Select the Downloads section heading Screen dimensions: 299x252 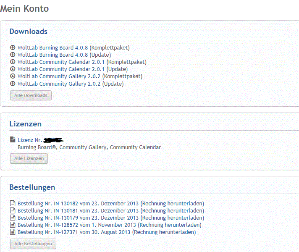(x=28, y=31)
